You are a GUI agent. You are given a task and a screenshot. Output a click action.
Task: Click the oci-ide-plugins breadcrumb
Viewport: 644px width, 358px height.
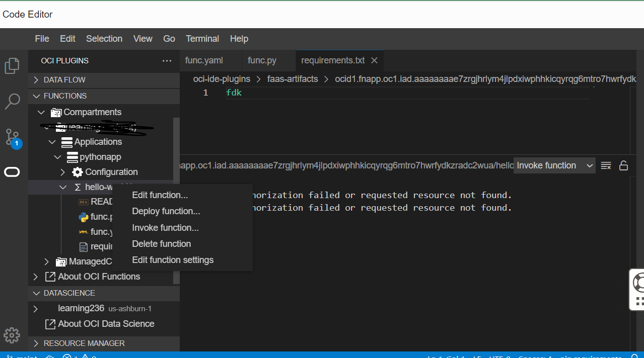pos(222,79)
